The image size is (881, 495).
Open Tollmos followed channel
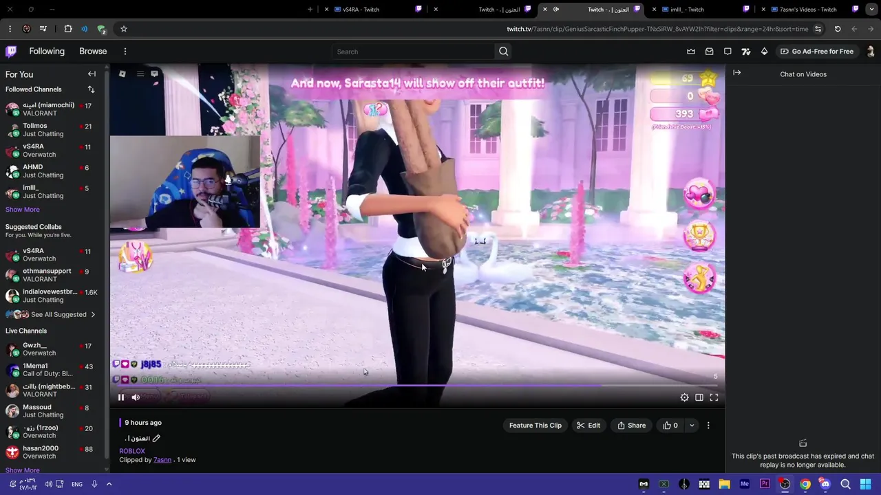[52, 130]
